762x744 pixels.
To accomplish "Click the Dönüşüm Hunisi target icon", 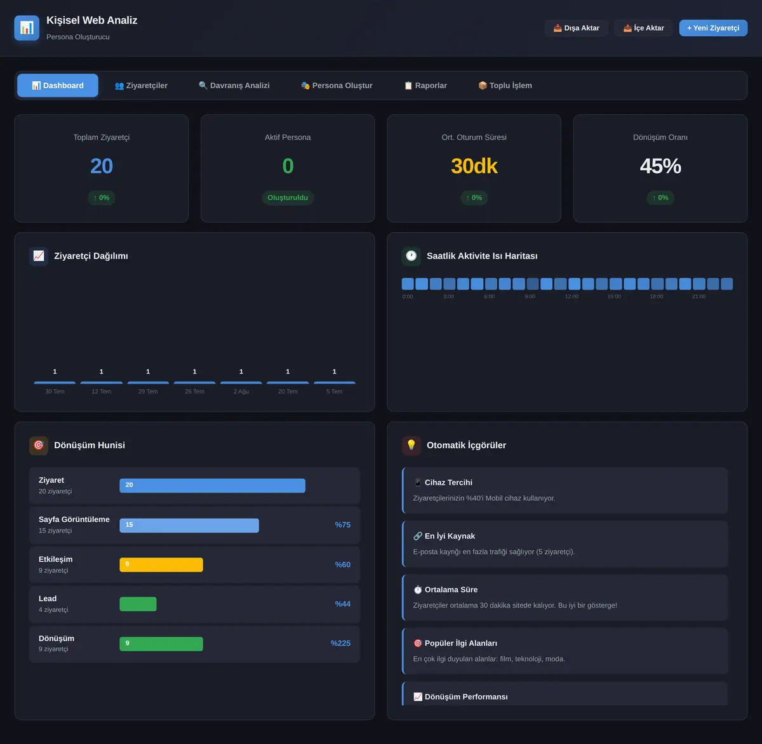I will pyautogui.click(x=39, y=445).
